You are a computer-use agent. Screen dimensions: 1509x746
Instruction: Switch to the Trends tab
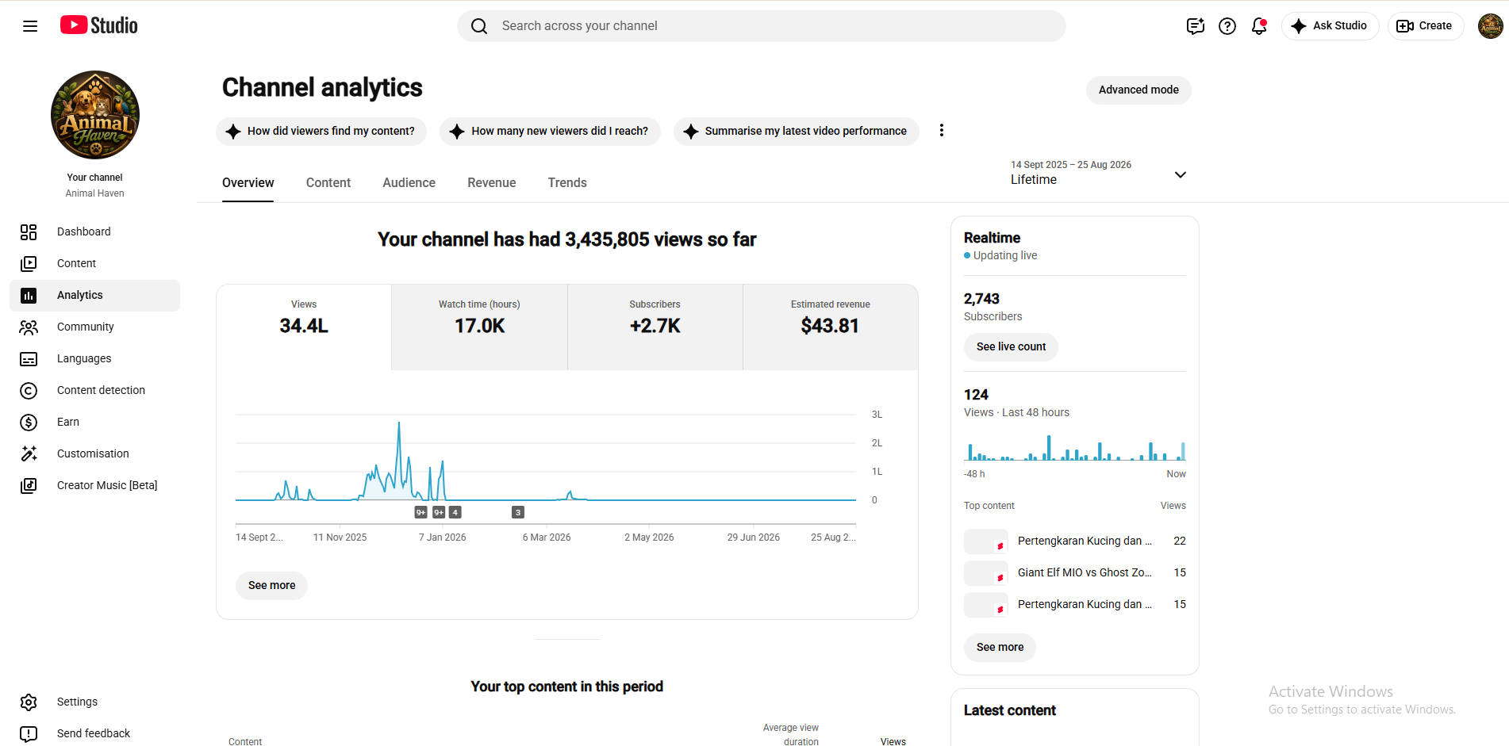[x=567, y=183]
